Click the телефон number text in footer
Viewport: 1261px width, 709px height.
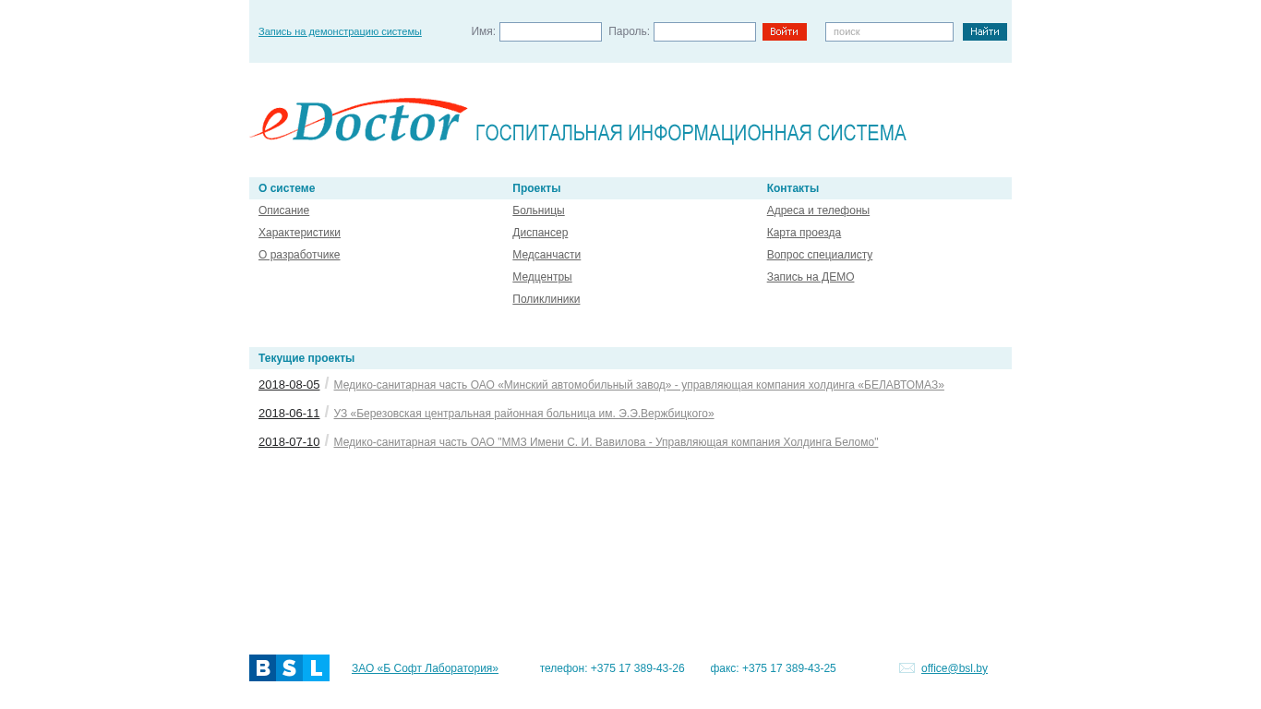(x=612, y=668)
